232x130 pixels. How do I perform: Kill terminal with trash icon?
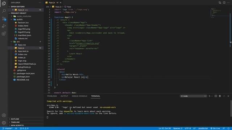pos(220,96)
